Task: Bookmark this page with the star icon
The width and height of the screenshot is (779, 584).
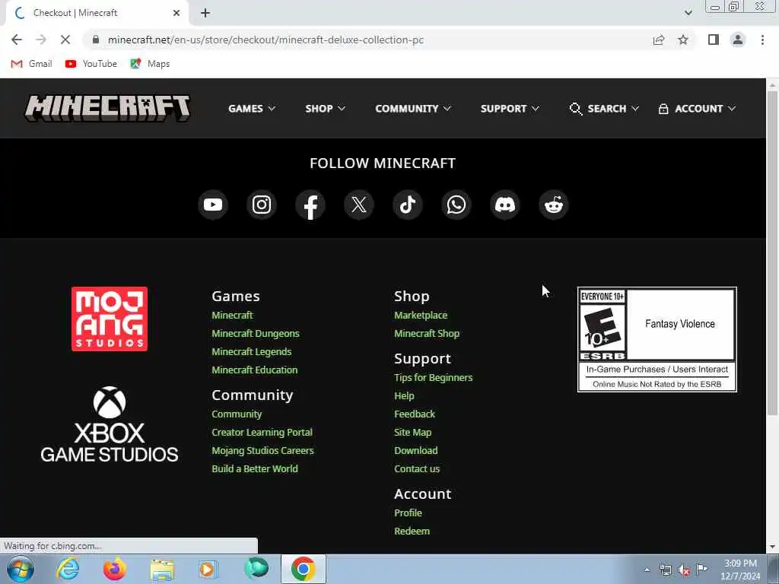Action: tap(683, 40)
